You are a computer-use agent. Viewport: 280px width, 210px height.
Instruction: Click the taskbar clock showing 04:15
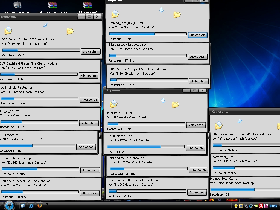[273, 206]
